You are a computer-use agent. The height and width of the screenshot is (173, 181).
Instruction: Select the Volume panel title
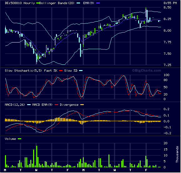point(10,139)
